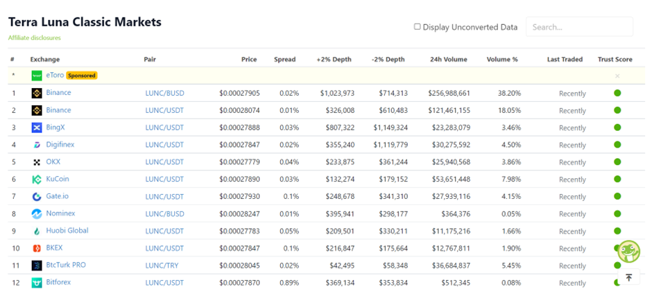Open the eToro sponsored exchange link

pyautogui.click(x=55, y=75)
